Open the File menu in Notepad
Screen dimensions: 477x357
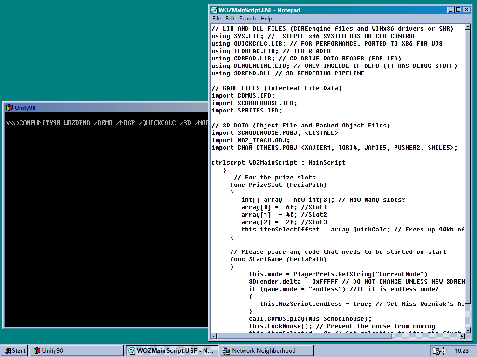(x=217, y=19)
